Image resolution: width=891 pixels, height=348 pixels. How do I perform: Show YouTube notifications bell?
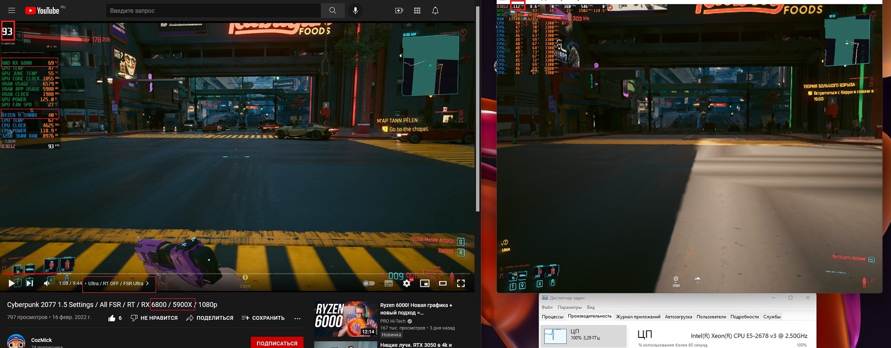click(435, 11)
